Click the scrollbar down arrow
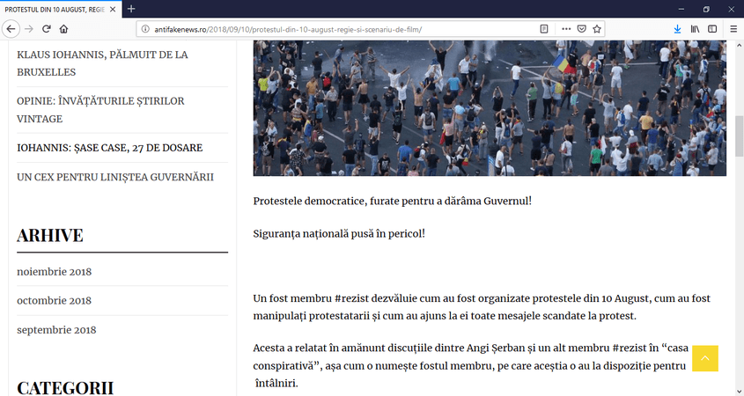The height and width of the screenshot is (396, 744). (x=739, y=391)
